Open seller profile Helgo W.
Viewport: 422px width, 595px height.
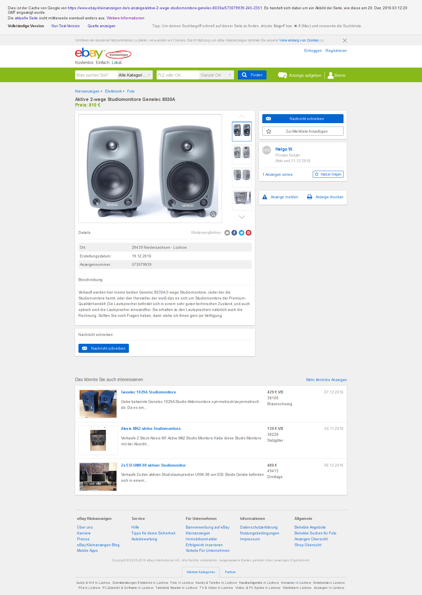(284, 149)
